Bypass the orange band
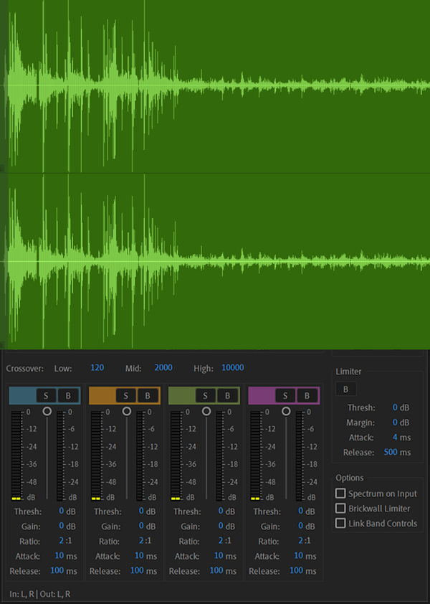This screenshot has height=604, width=430. tap(148, 395)
